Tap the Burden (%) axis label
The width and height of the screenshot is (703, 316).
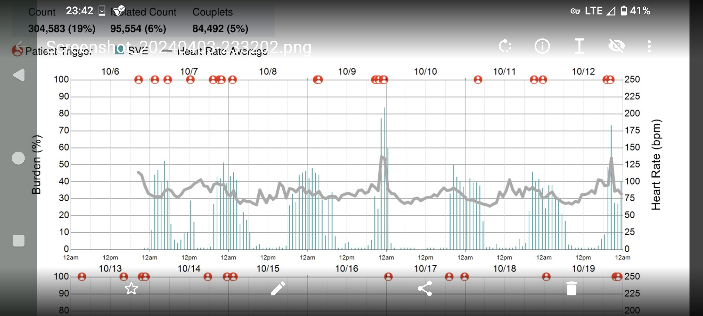pyautogui.click(x=36, y=165)
